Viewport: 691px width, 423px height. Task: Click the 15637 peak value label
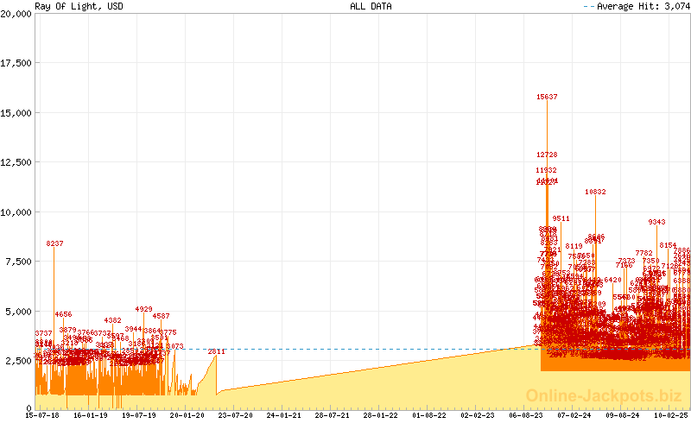point(547,98)
